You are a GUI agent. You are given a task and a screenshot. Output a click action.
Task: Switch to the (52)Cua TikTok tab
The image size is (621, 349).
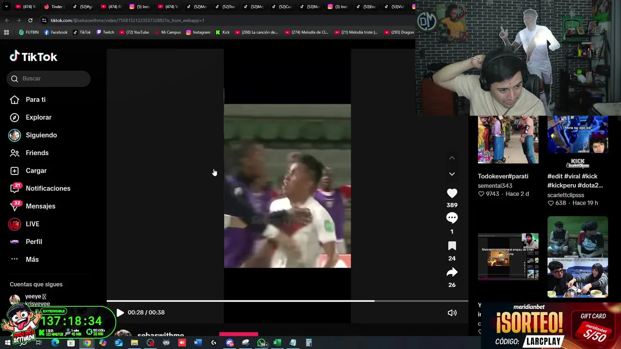pyautogui.click(x=281, y=7)
